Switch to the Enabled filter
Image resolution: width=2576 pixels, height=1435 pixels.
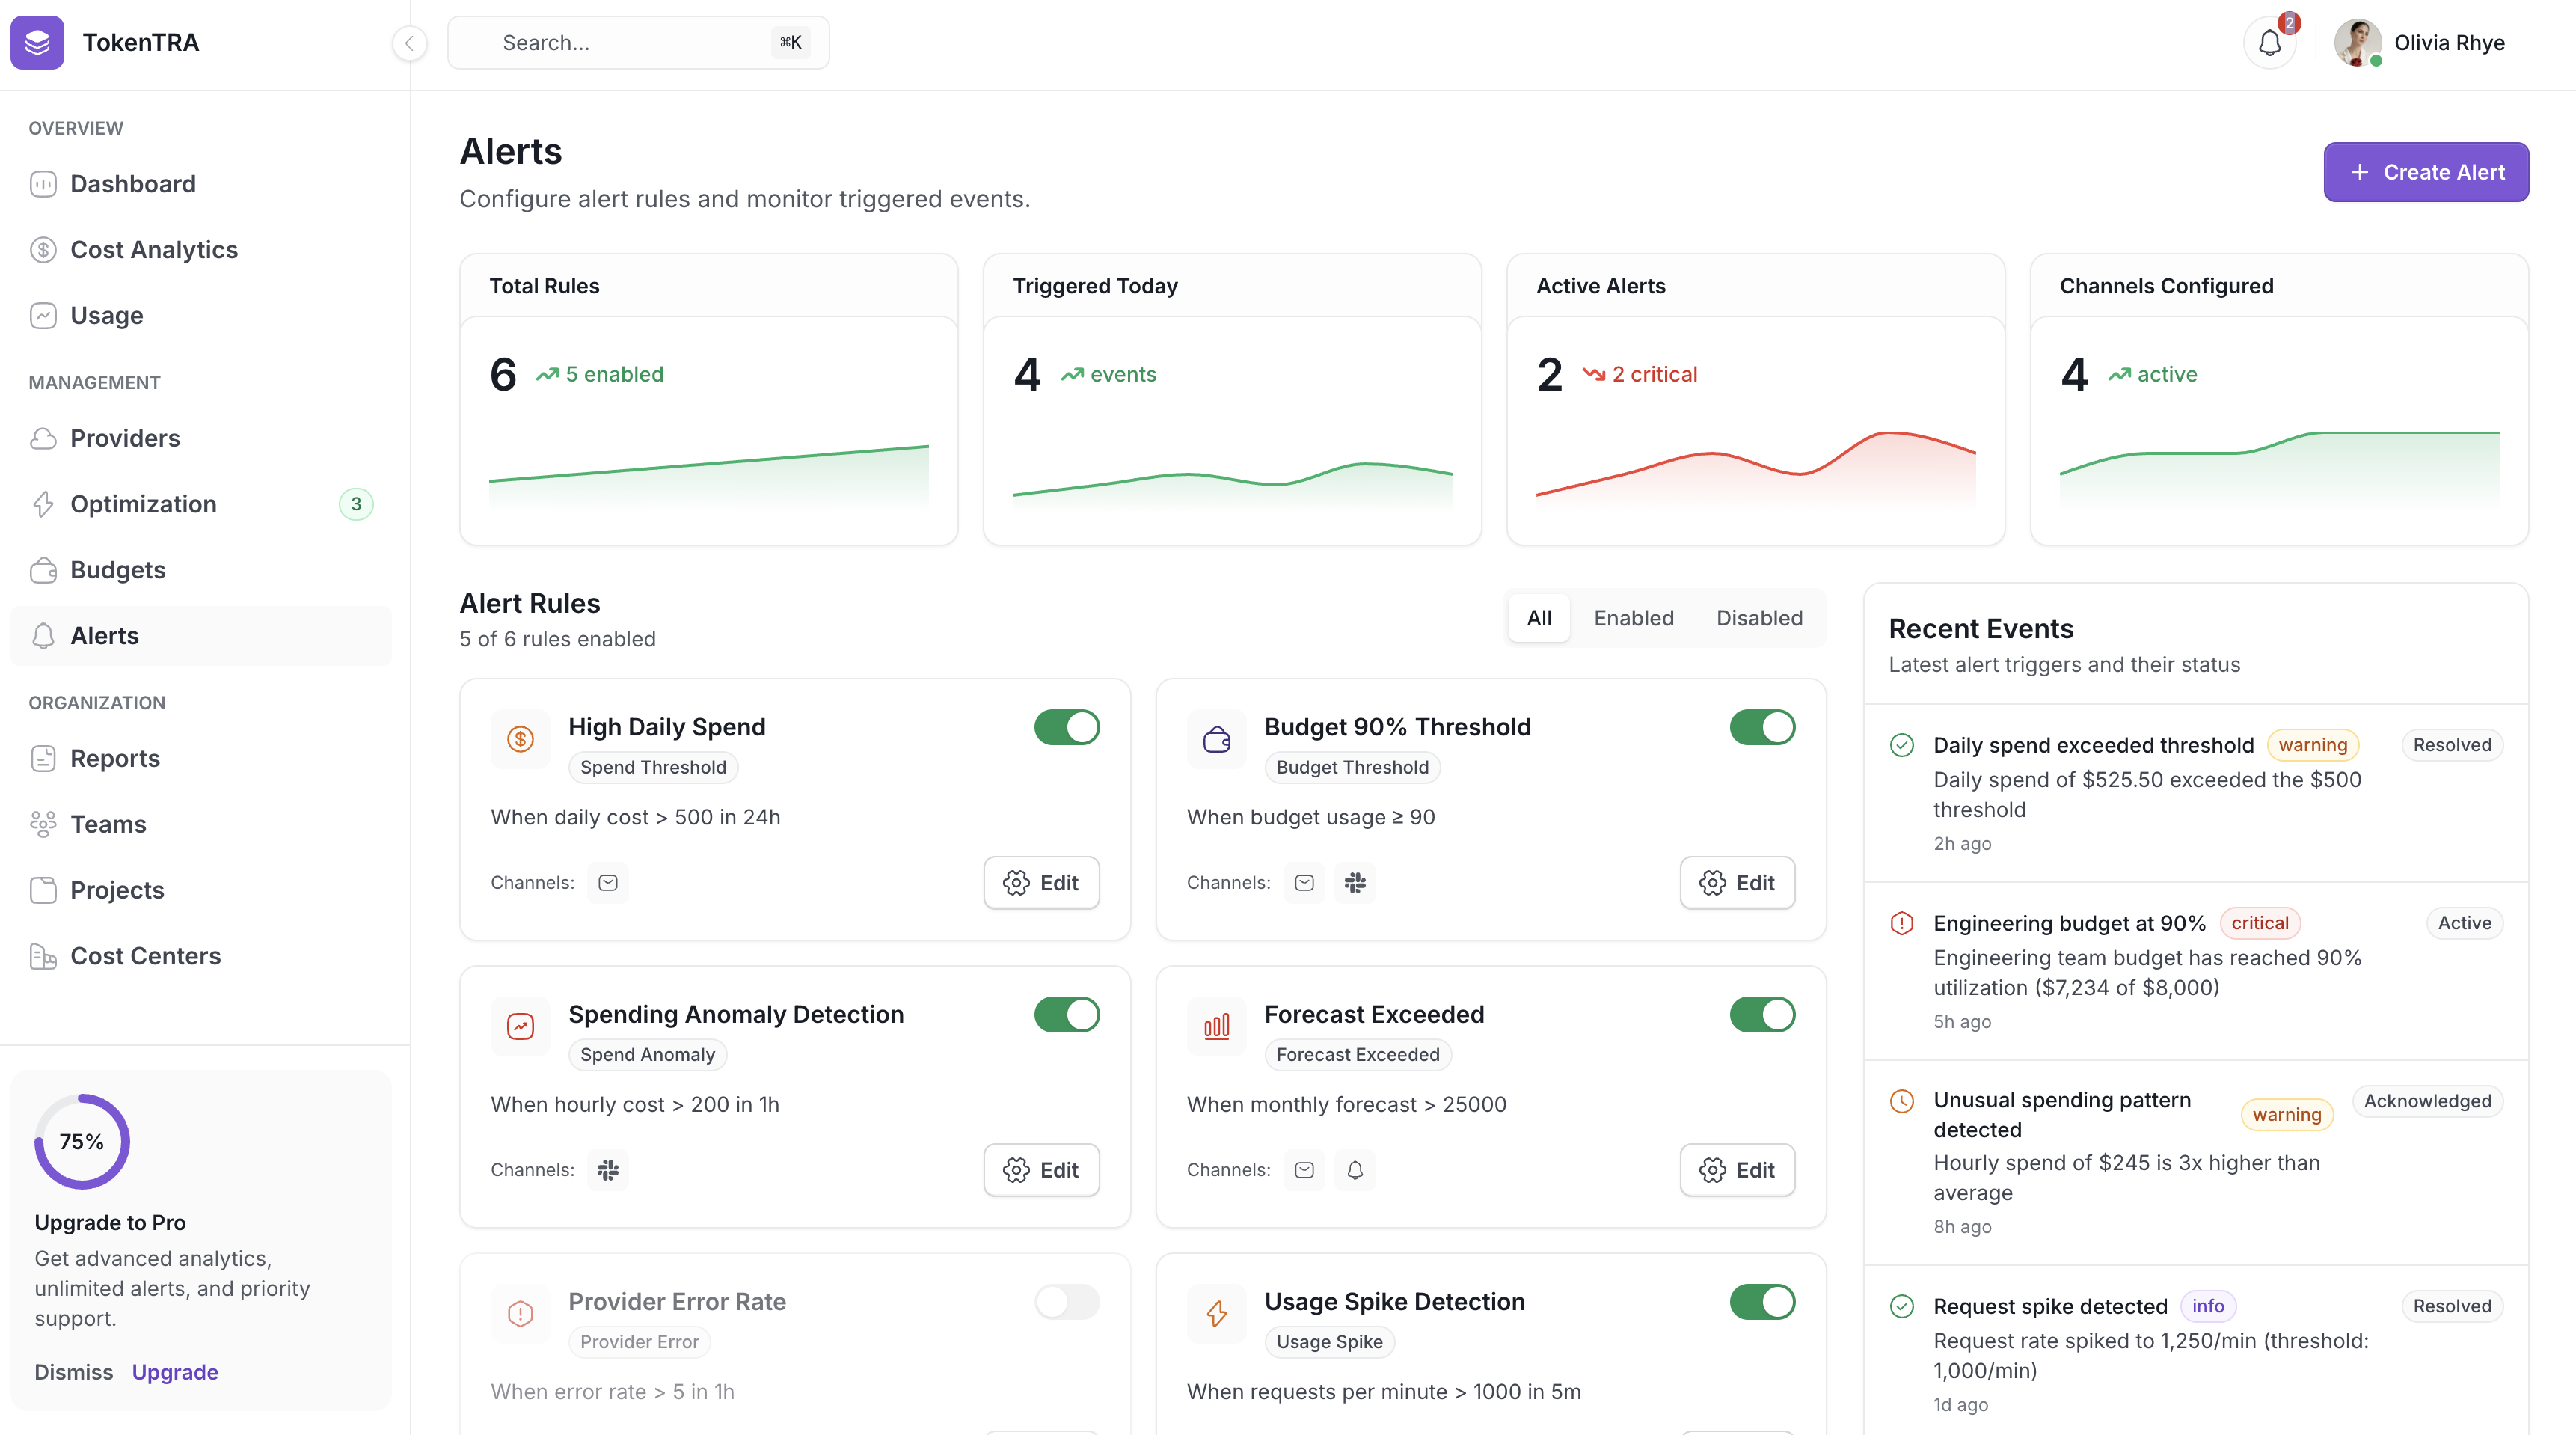[x=1633, y=617]
